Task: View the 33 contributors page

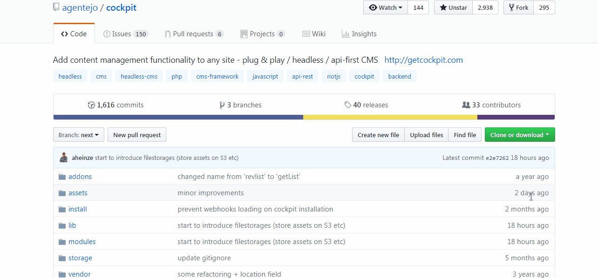Action: pyautogui.click(x=491, y=105)
